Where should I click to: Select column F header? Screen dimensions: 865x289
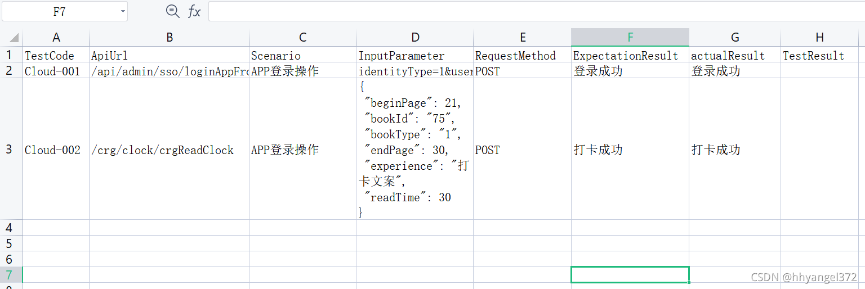(x=630, y=37)
